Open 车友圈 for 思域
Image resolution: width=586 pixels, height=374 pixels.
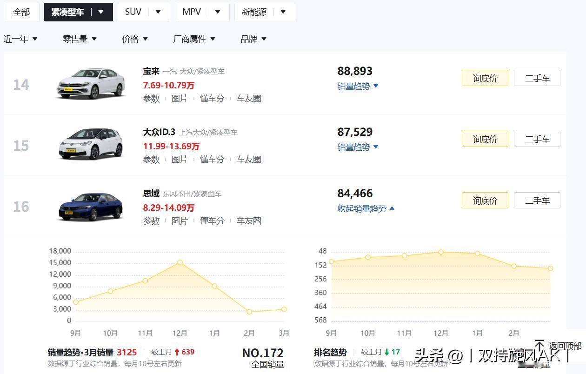tap(249, 221)
